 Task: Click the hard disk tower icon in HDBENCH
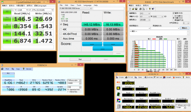[x=119, y=106]
